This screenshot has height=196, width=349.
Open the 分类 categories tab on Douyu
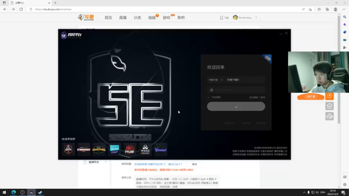[x=137, y=17]
